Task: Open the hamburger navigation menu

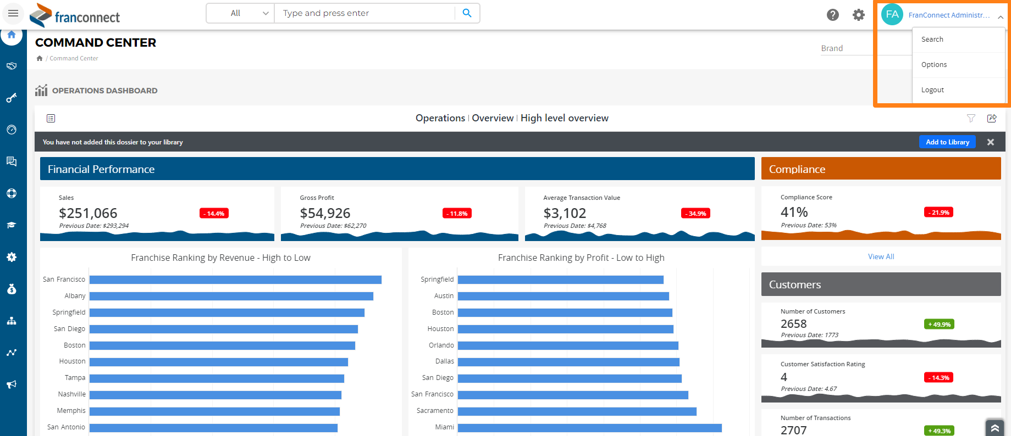Action: pos(13,13)
